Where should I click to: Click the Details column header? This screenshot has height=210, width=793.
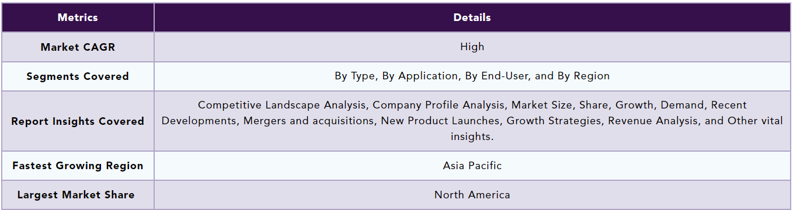[x=472, y=17]
